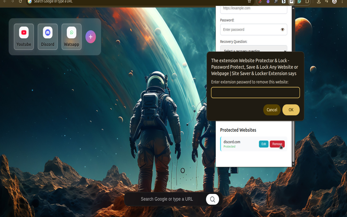Click OK to confirm website removal

coord(291,110)
